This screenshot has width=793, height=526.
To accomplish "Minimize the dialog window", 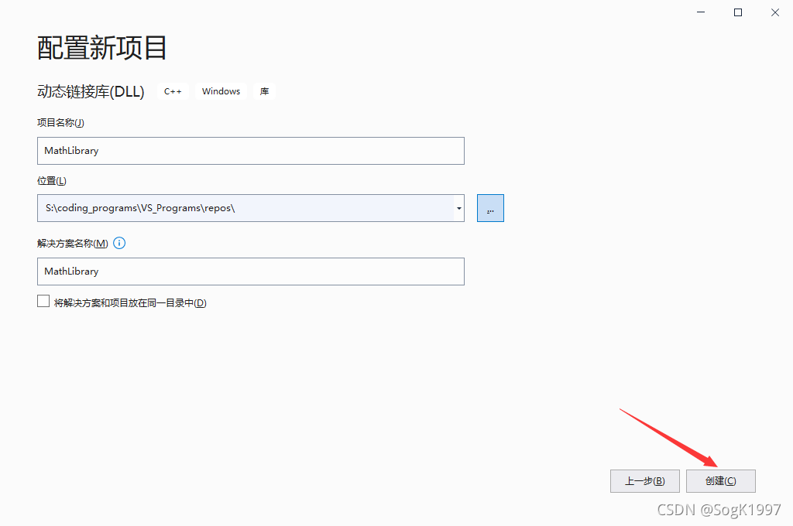I will point(701,12).
